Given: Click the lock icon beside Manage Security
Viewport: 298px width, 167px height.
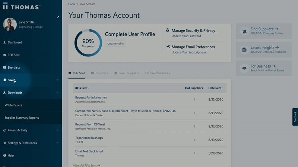Looking at the screenshot, I should (x=168, y=30).
